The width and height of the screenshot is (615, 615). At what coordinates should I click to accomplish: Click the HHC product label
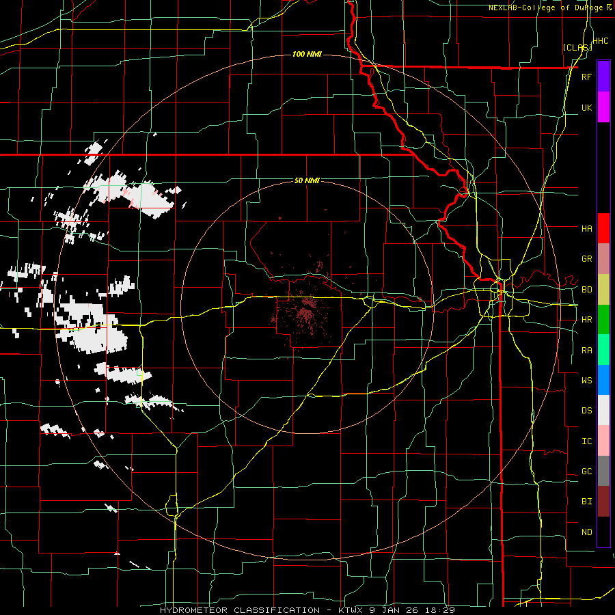601,41
